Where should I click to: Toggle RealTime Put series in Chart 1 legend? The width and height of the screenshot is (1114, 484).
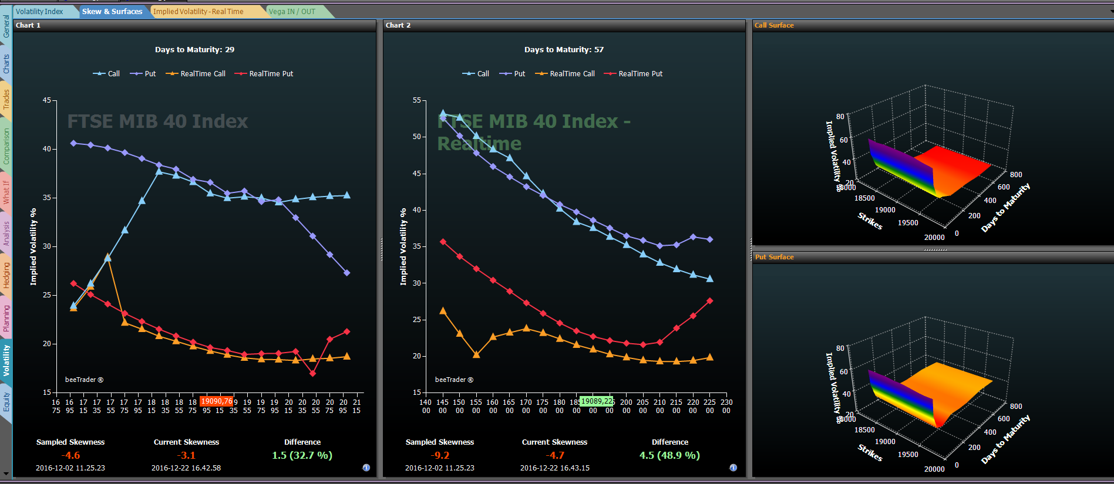264,74
